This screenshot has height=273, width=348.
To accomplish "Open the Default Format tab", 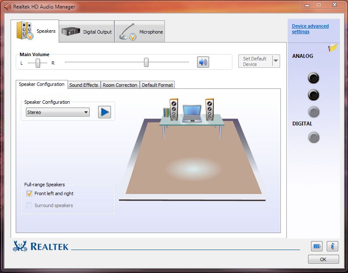I will click(157, 85).
